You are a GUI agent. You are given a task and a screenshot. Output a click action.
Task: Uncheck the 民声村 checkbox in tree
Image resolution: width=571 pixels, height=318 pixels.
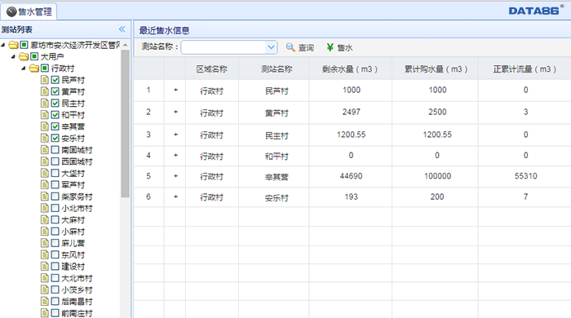pyautogui.click(x=55, y=80)
